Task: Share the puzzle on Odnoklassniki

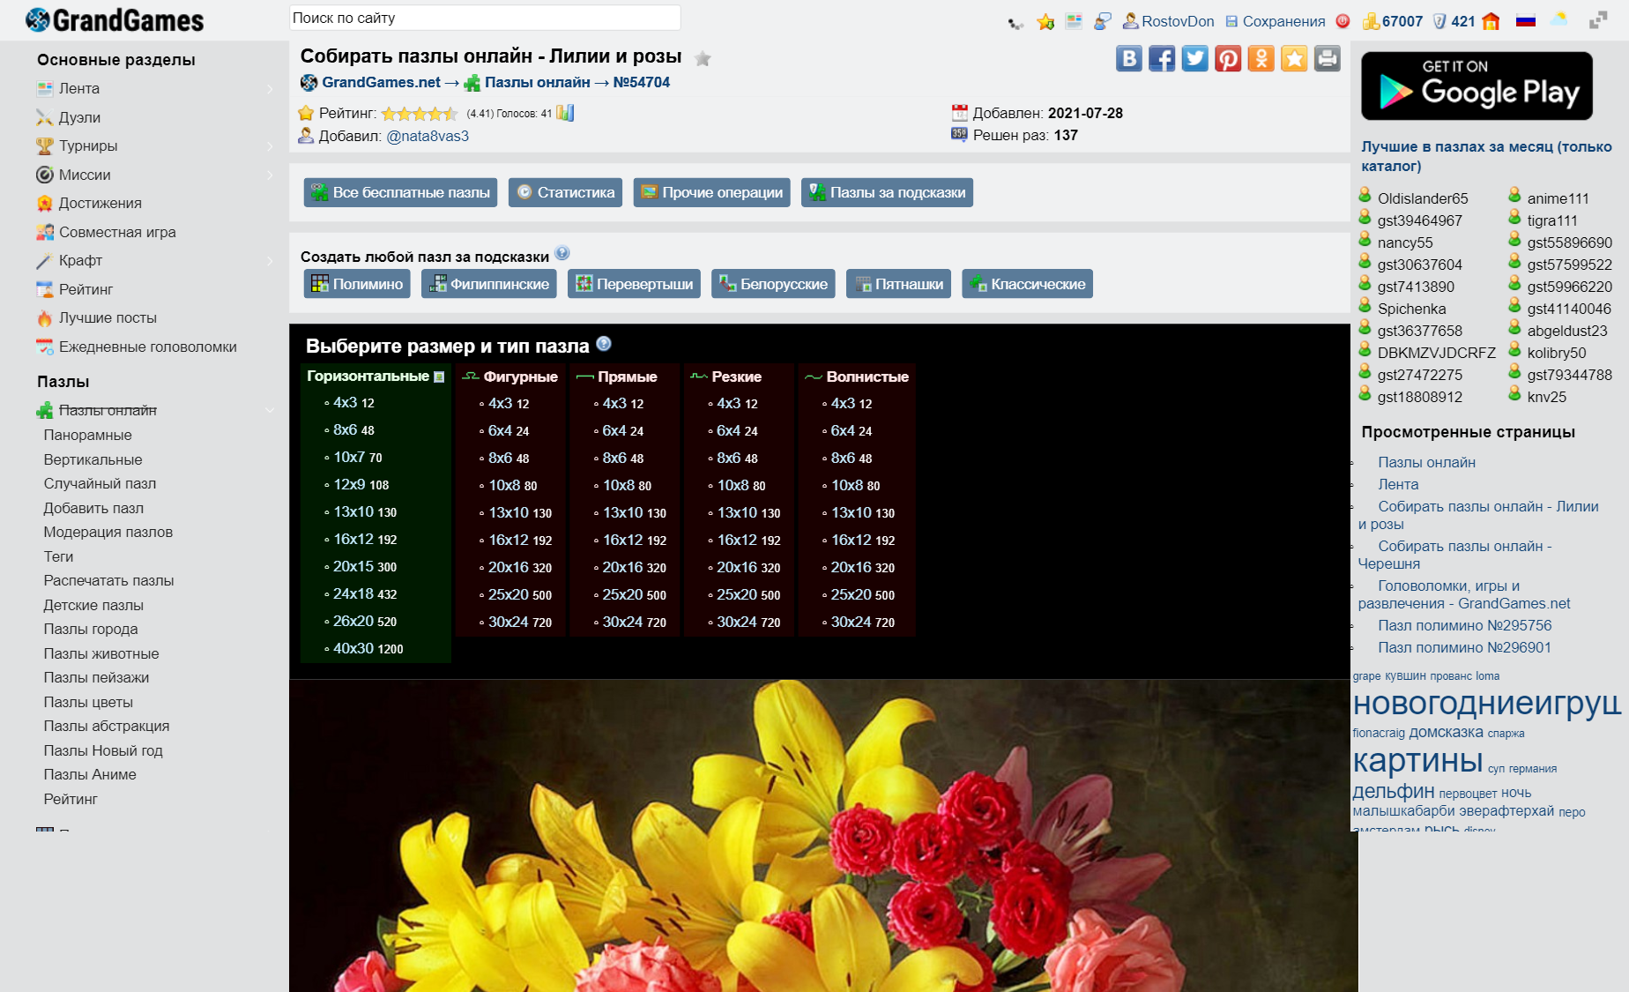Action: pyautogui.click(x=1261, y=59)
